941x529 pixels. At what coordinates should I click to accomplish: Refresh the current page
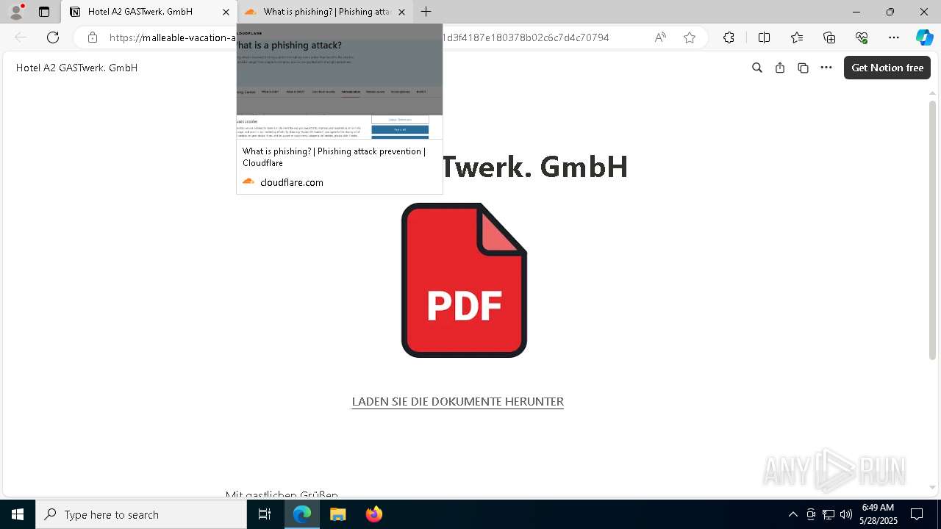click(x=53, y=37)
